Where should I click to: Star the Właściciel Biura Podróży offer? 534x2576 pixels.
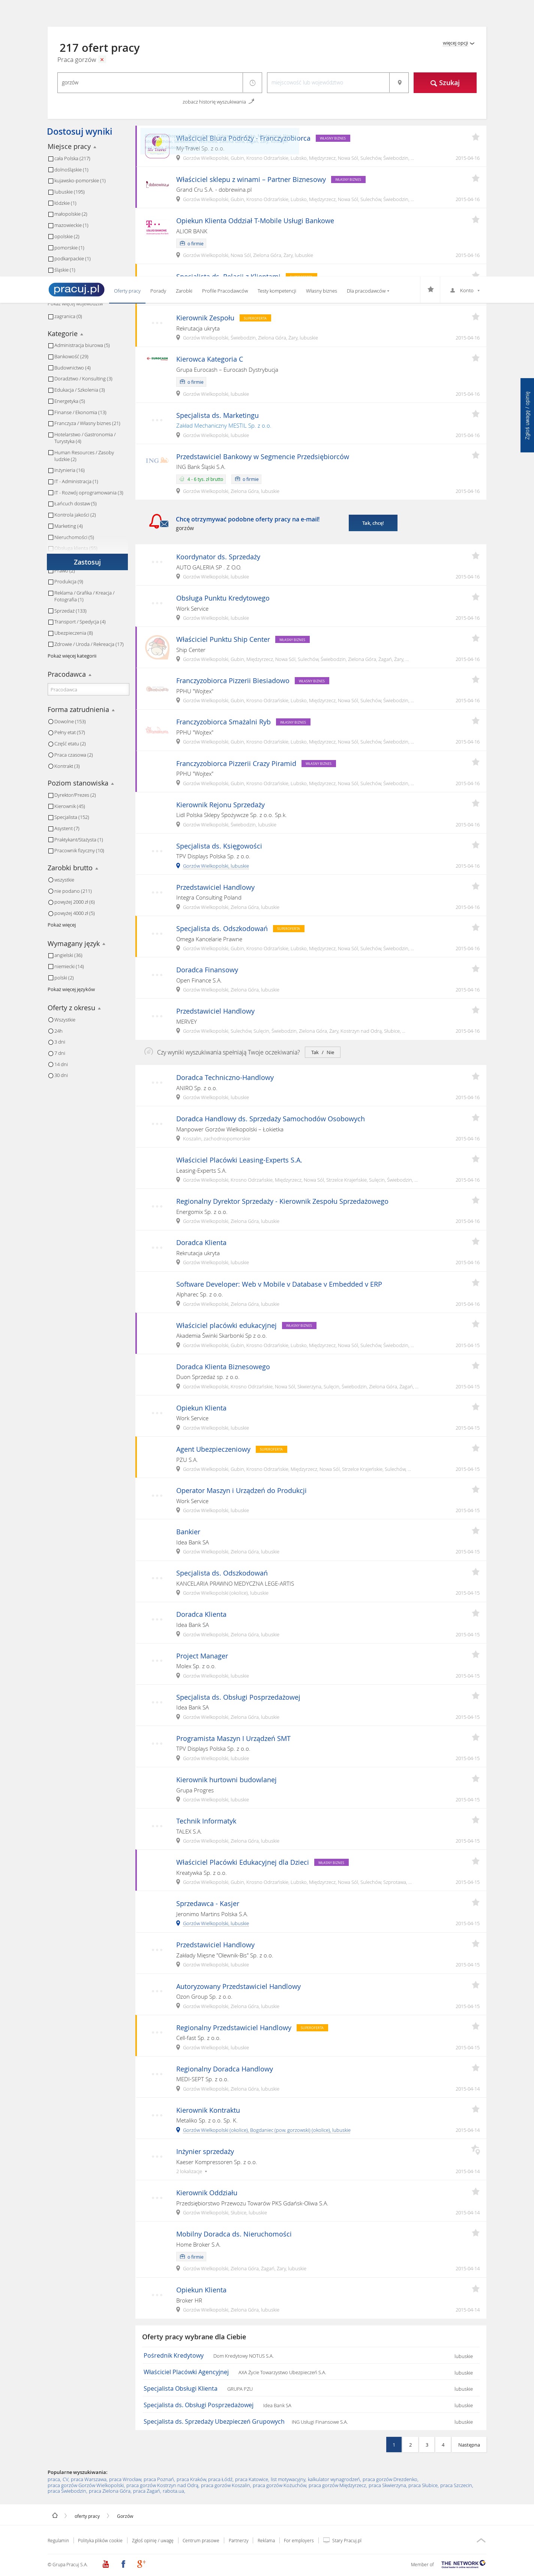click(475, 137)
